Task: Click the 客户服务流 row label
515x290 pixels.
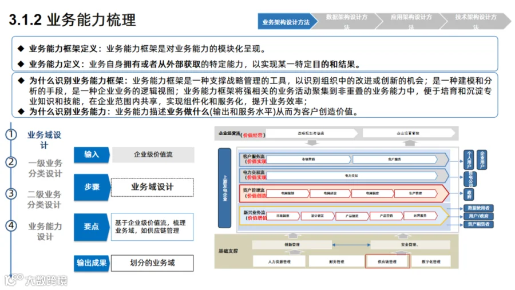Action: click(x=253, y=156)
